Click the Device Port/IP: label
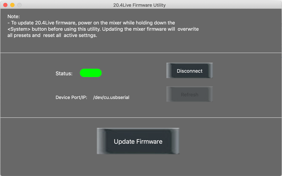This screenshot has width=282, height=176. (72, 98)
